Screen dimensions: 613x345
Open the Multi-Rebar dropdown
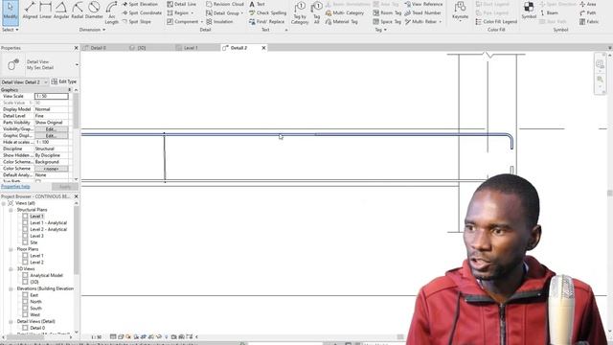441,21
